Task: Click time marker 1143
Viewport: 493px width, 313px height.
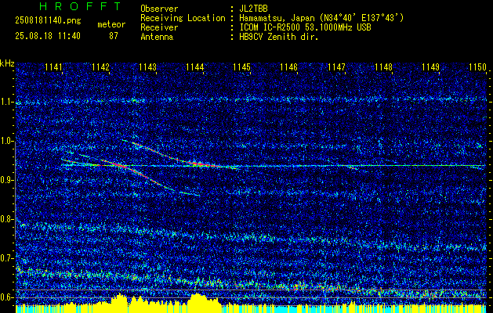Action: point(148,67)
